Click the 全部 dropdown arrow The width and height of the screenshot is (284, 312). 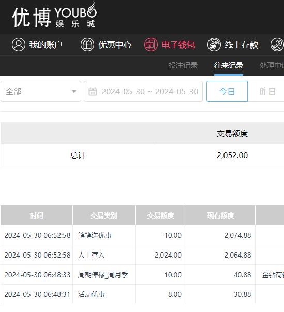tap(74, 92)
